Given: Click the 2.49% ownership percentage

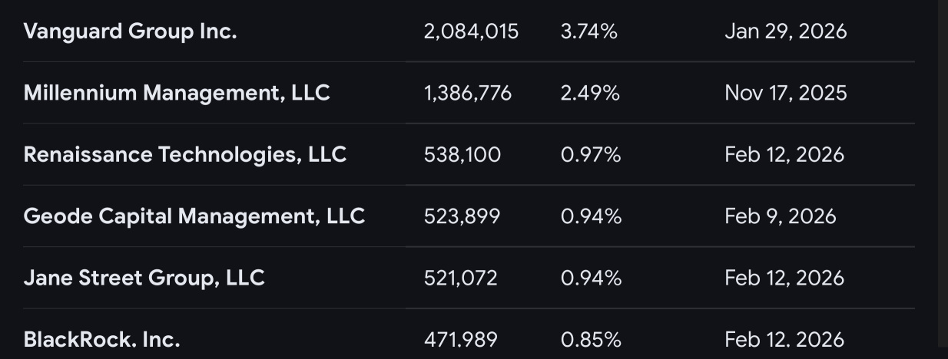Looking at the screenshot, I should pyautogui.click(x=590, y=93).
